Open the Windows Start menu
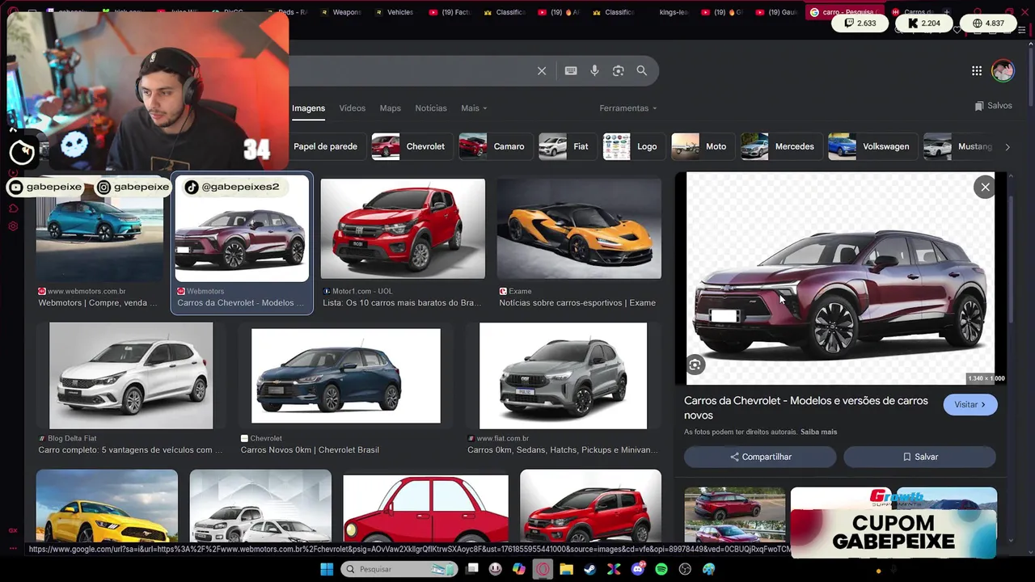Screen dimensions: 1035x582 (x=327, y=569)
